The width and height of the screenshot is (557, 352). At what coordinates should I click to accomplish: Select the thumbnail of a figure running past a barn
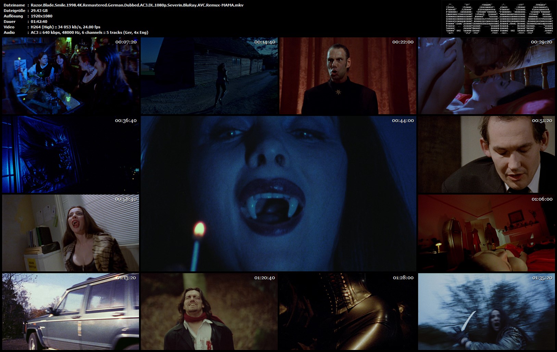(x=209, y=76)
